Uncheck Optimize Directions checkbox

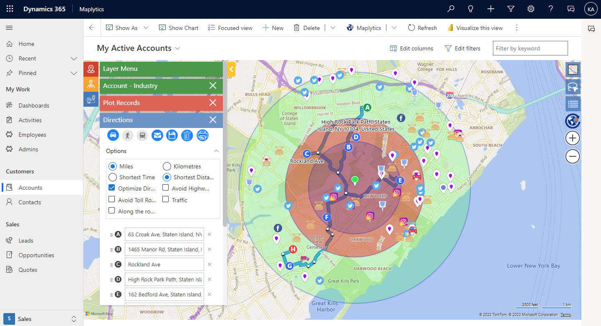(112, 188)
